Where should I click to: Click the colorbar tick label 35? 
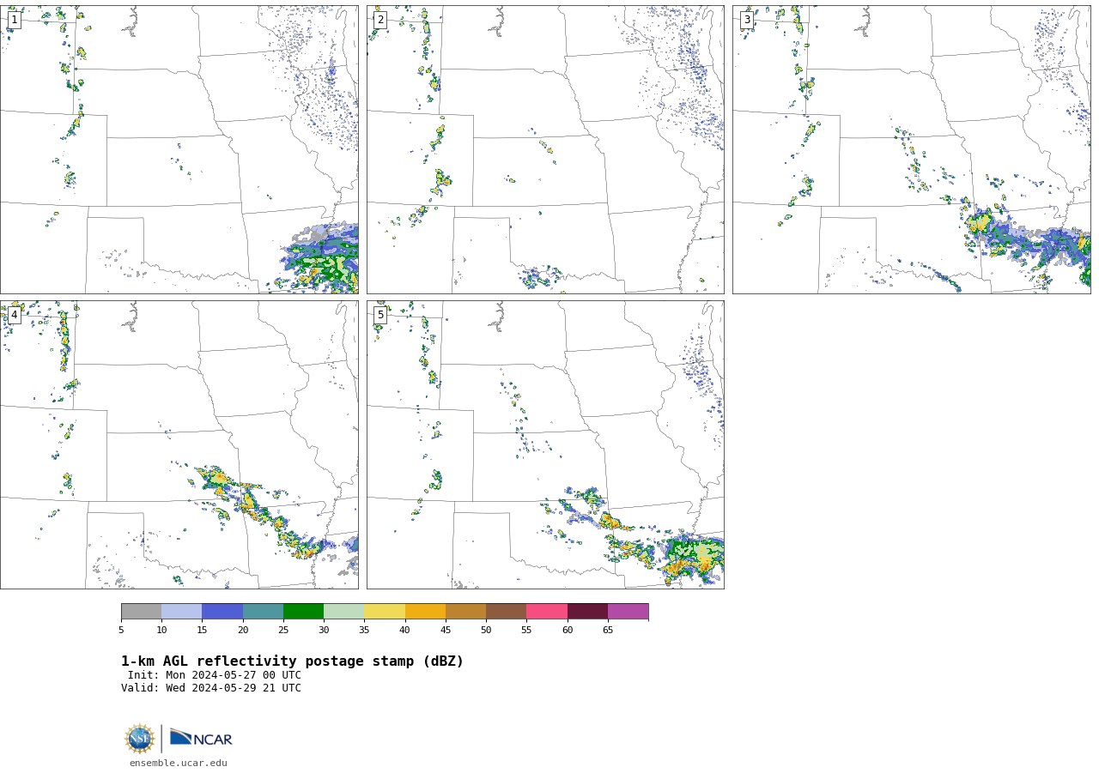click(364, 631)
